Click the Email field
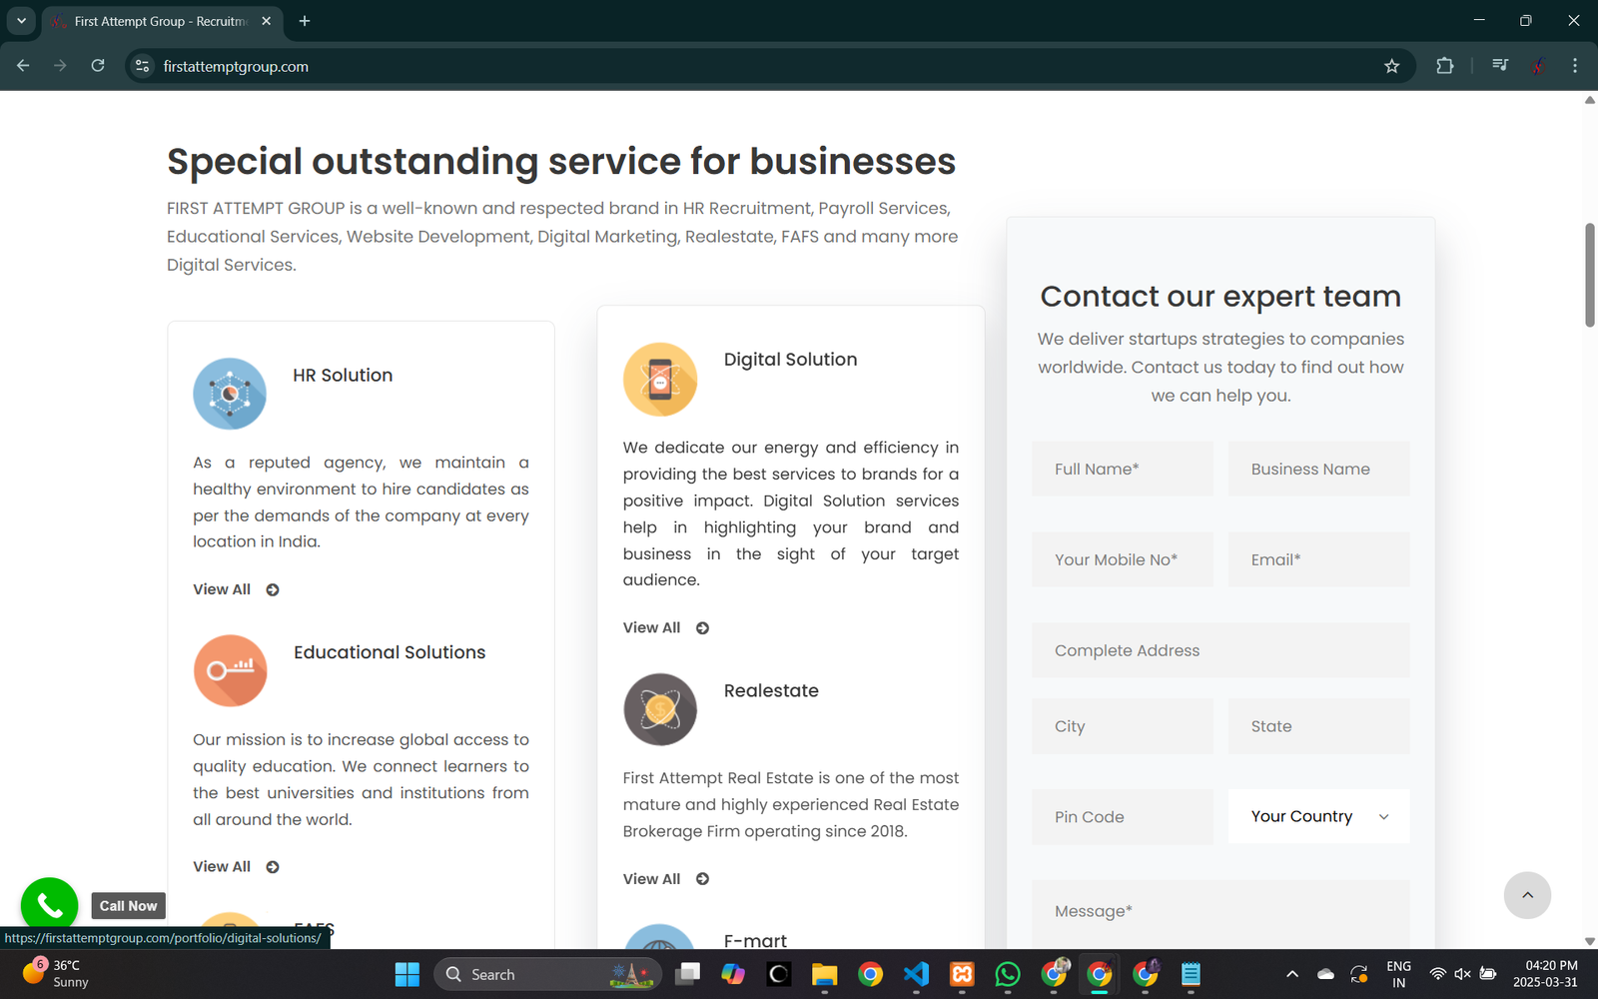Viewport: 1598px width, 999px height. (x=1319, y=559)
